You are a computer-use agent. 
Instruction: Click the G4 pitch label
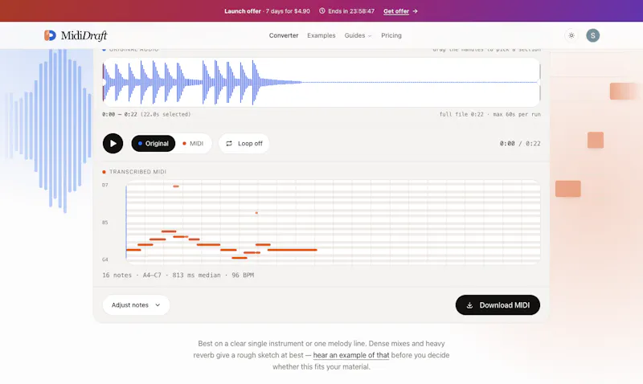[x=105, y=259]
